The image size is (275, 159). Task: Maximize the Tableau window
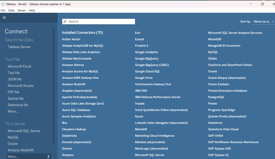[x=262, y=4]
